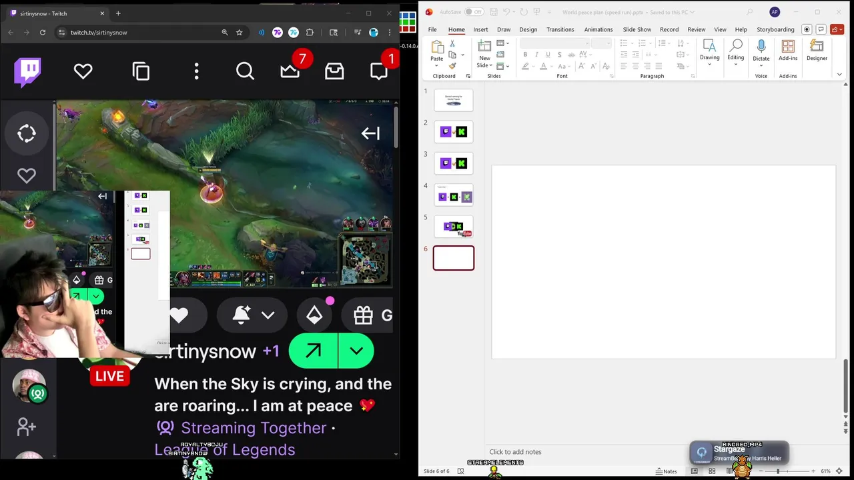Click the New Slide icon
The height and width of the screenshot is (480, 854).
click(484, 46)
